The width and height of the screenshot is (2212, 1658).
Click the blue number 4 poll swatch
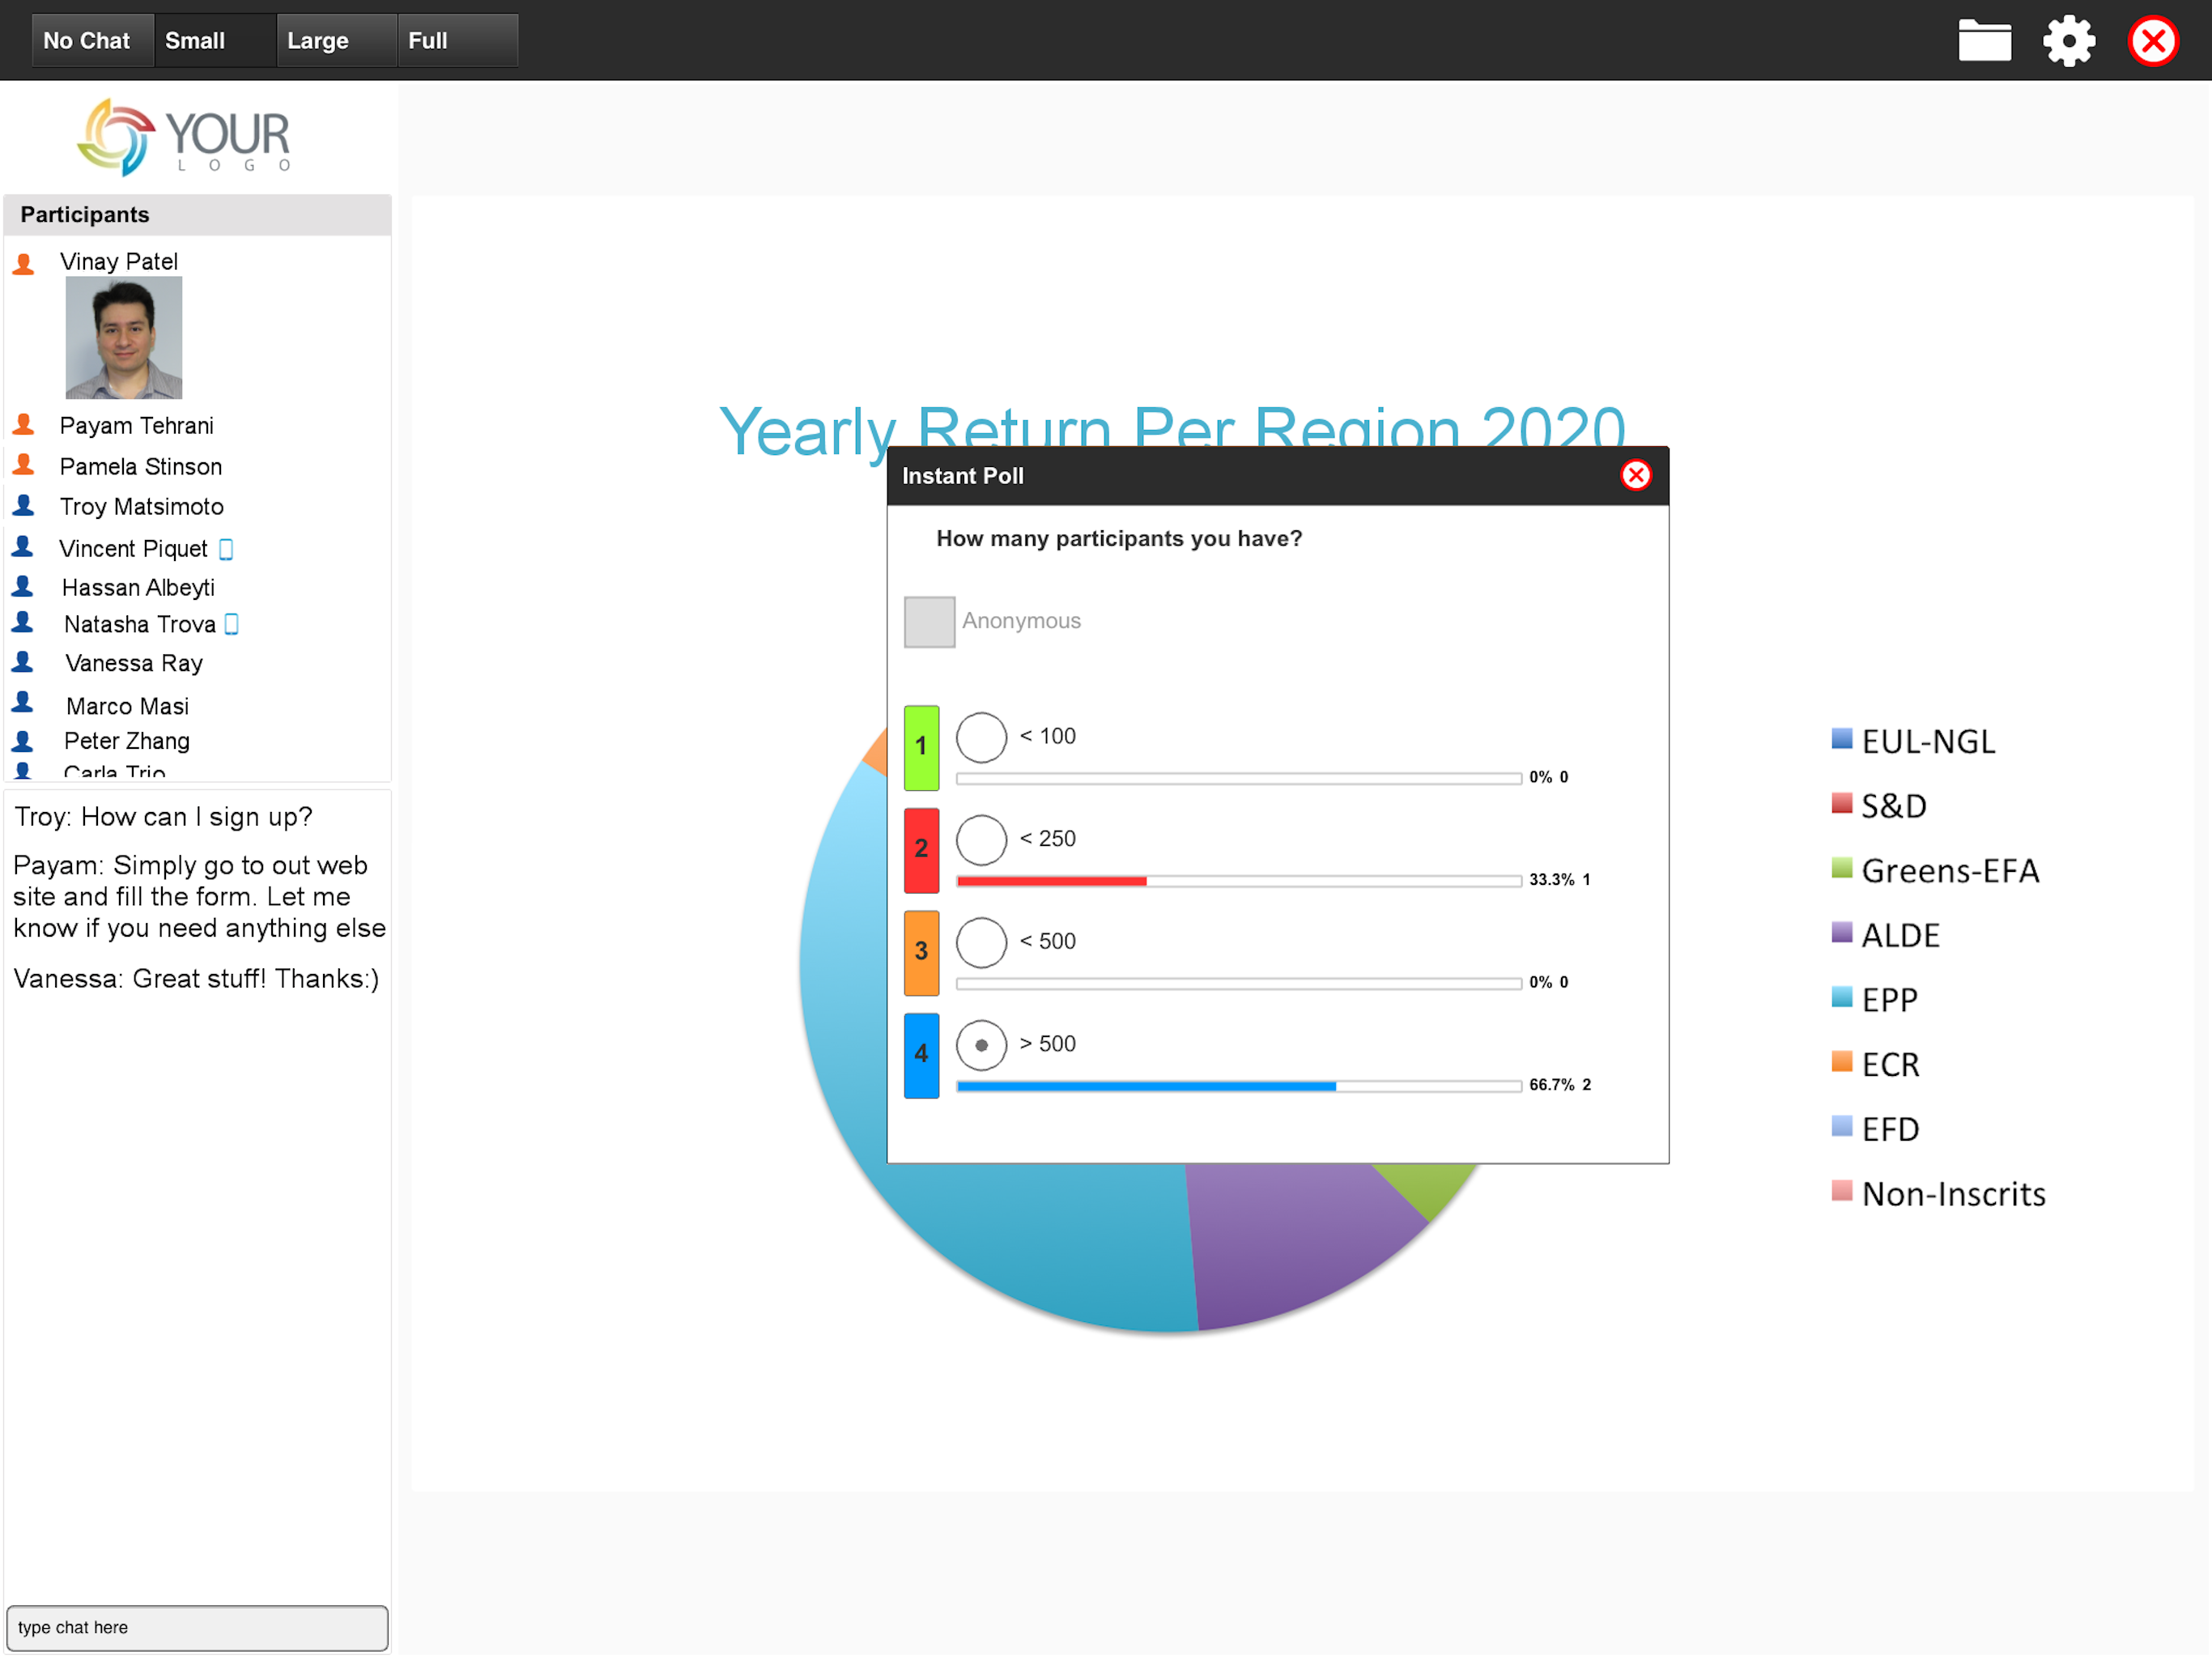tap(921, 1056)
